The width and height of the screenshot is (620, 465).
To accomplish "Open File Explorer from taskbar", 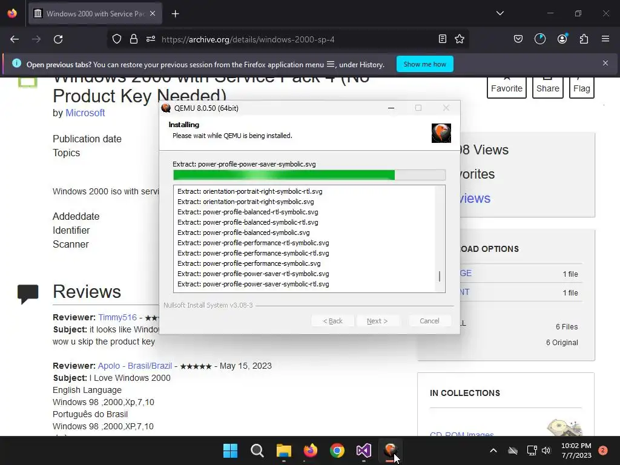I will coord(284,450).
